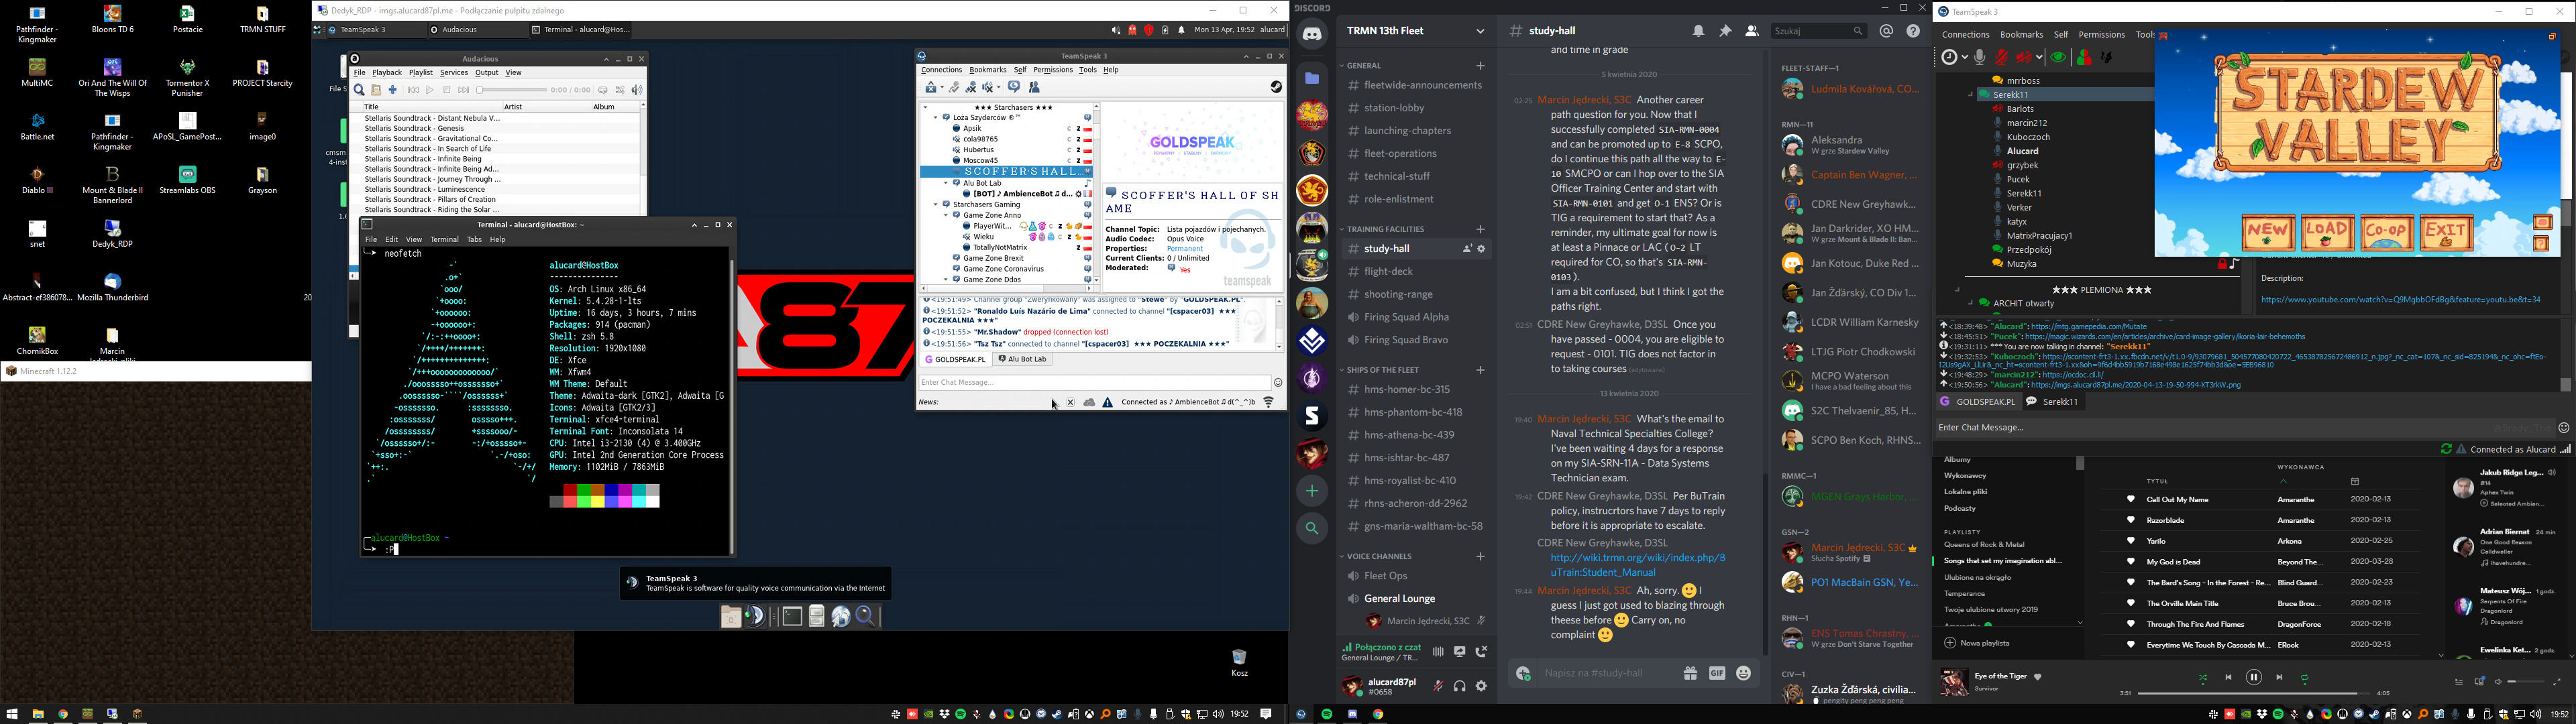Viewport: 2576px width, 724px height.
Task: Toggle member list icon in Discord
Action: (1751, 32)
